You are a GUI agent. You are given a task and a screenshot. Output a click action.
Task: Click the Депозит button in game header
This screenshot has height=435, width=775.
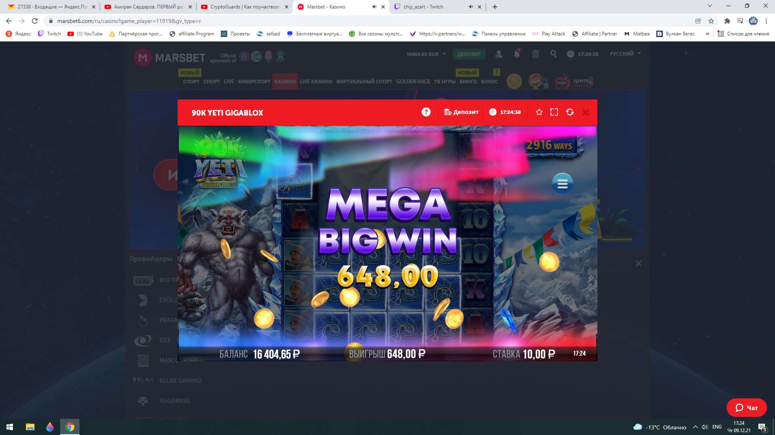click(x=461, y=112)
